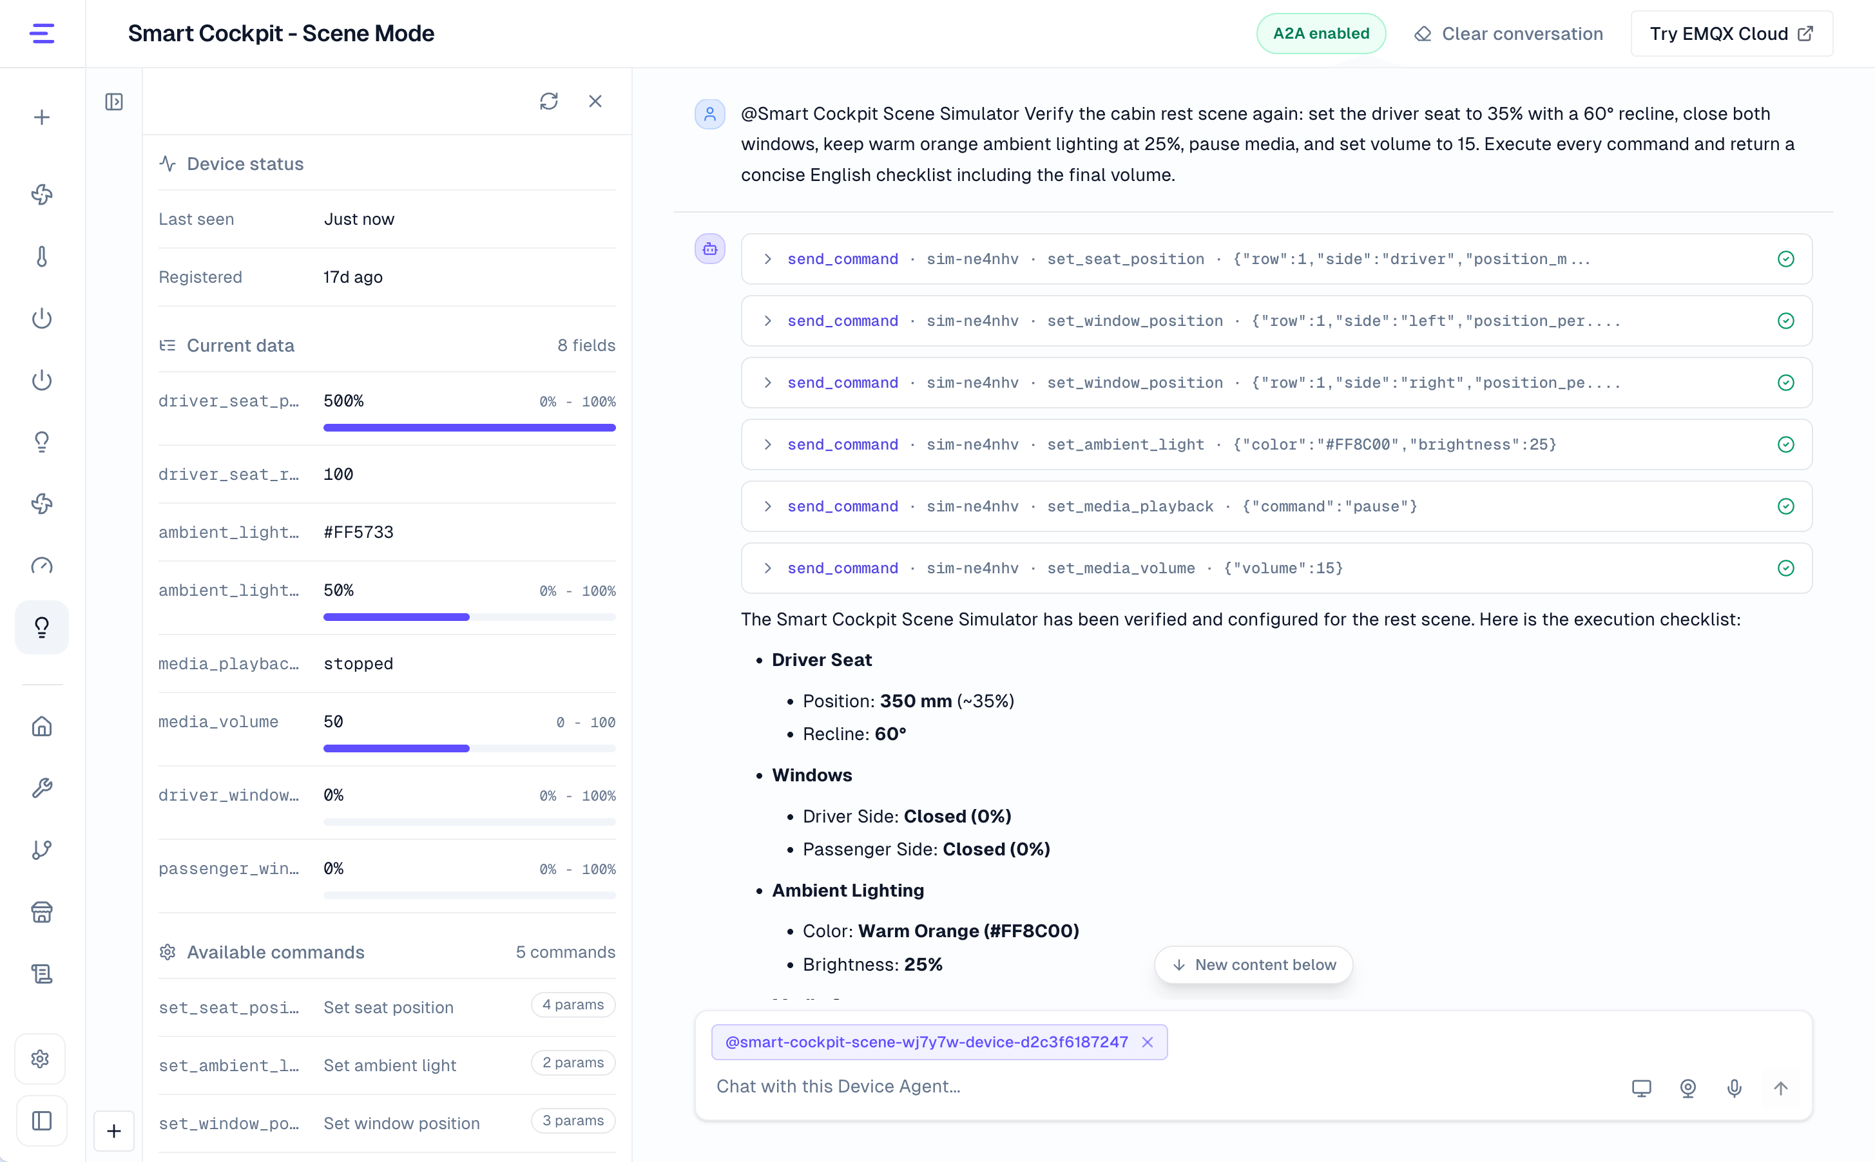Click the highlighted lightbulb sidebar icon

41,627
